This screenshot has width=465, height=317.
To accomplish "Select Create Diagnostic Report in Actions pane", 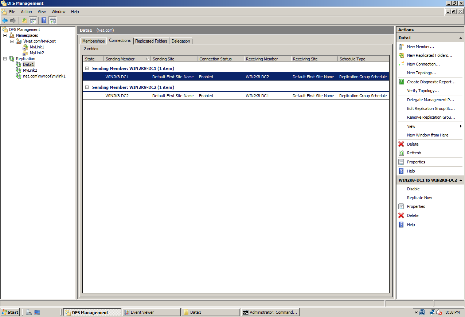I will point(430,82).
